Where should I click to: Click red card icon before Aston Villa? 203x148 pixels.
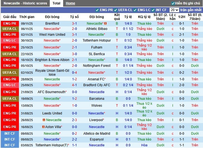[43, 127]
